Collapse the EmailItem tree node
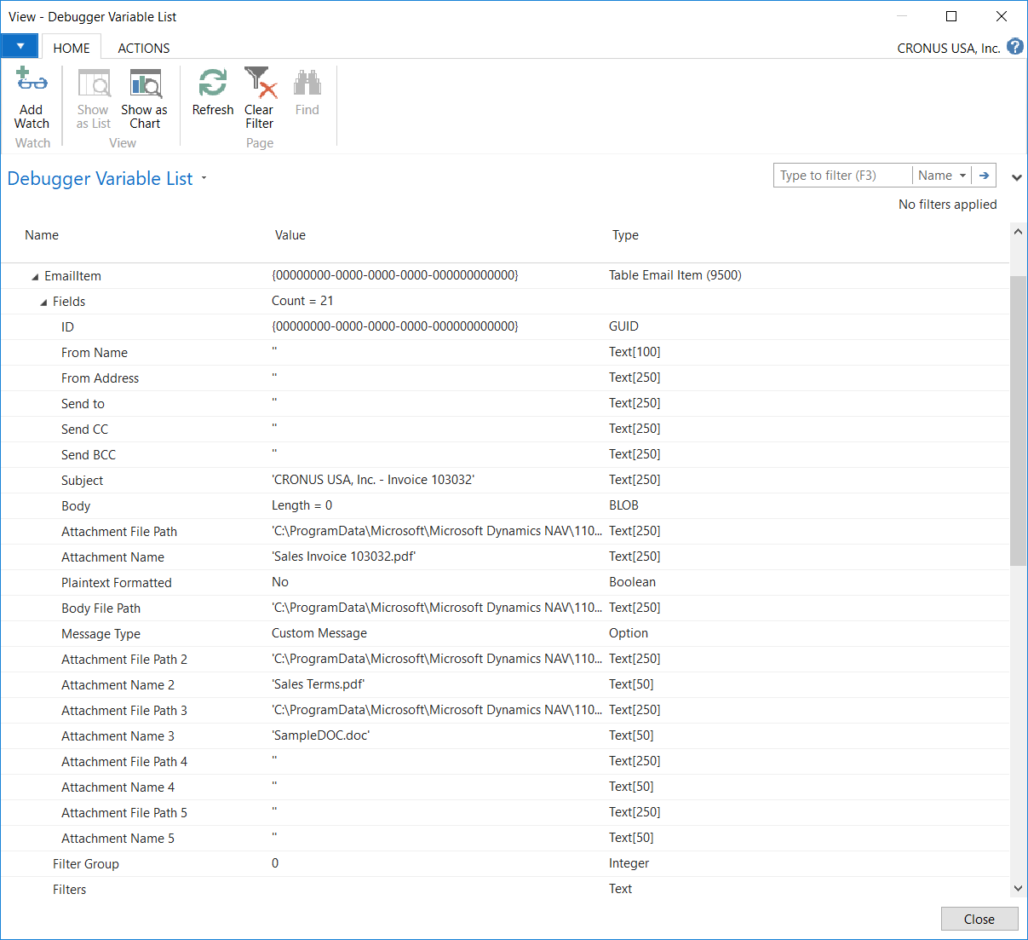Image resolution: width=1028 pixels, height=940 pixels. [35, 276]
